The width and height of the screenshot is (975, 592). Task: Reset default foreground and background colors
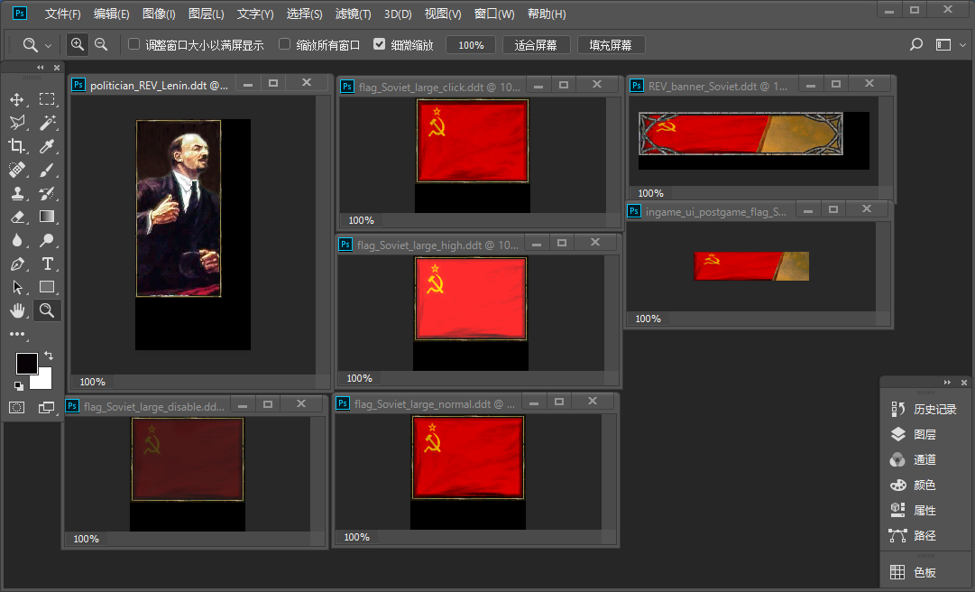click(19, 386)
